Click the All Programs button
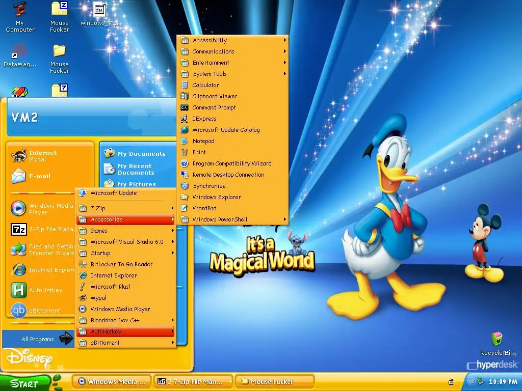The width and height of the screenshot is (522, 391). (38, 339)
